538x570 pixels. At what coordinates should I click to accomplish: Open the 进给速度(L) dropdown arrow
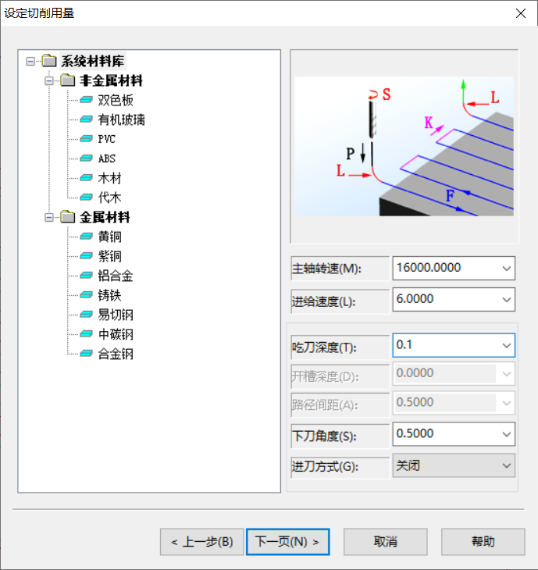tap(506, 300)
